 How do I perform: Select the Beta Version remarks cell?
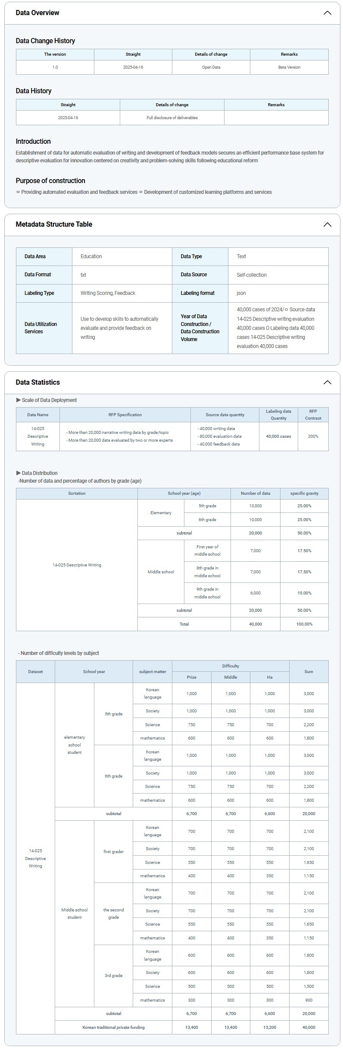click(289, 67)
